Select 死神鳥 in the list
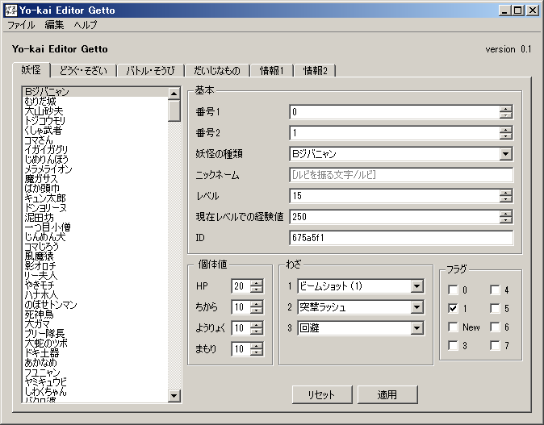The height and width of the screenshot is (425, 544). pyautogui.click(x=95, y=314)
